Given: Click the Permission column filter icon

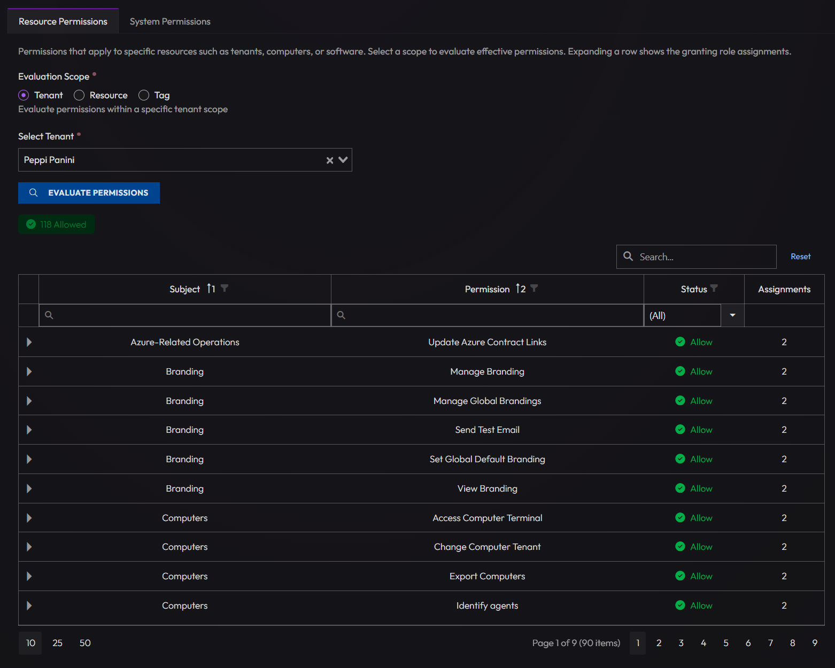Looking at the screenshot, I should 534,289.
